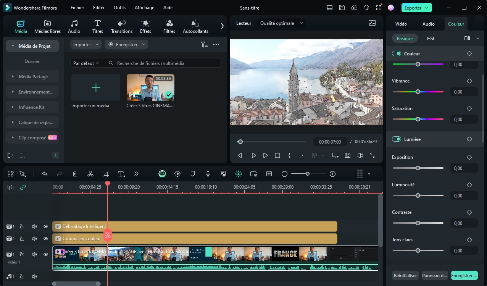This screenshot has height=286, width=487.
Task: Click the Panneau d... button
Action: 435,275
